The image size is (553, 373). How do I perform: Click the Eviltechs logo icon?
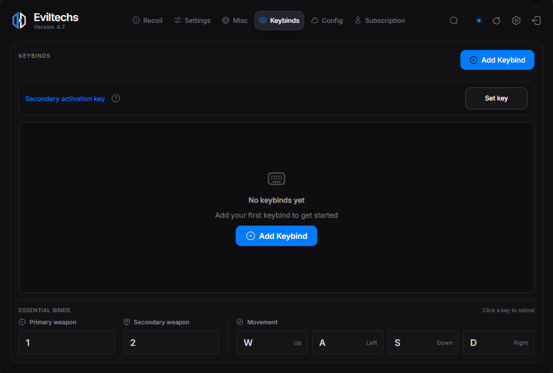click(19, 20)
